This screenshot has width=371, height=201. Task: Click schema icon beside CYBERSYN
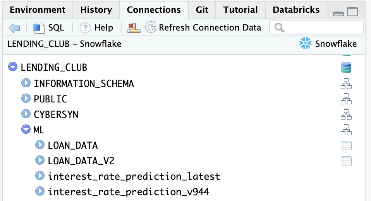[346, 114]
